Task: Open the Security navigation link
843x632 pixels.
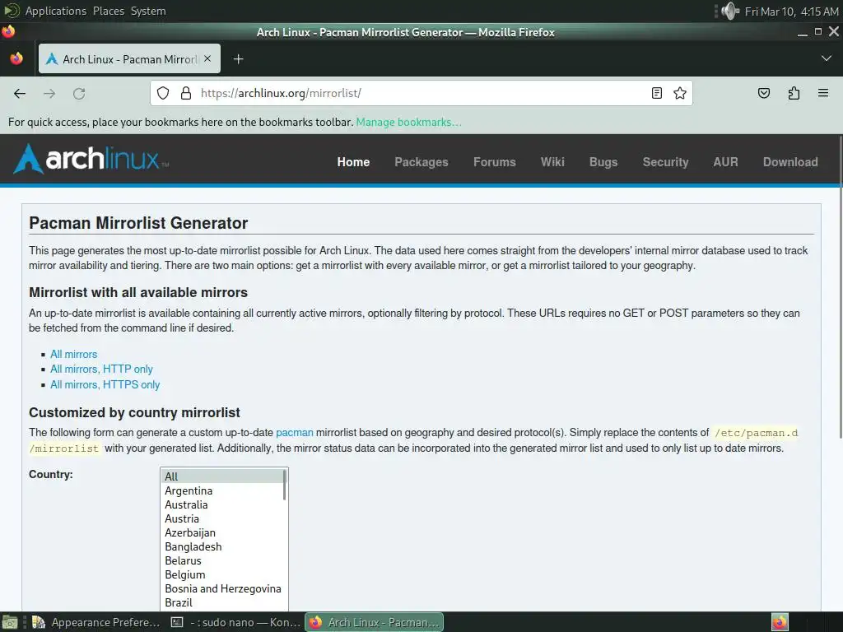Action: coord(665,162)
